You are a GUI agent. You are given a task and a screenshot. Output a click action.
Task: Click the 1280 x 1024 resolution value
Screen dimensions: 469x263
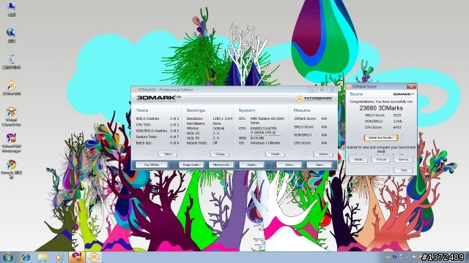pyautogui.click(x=222, y=118)
